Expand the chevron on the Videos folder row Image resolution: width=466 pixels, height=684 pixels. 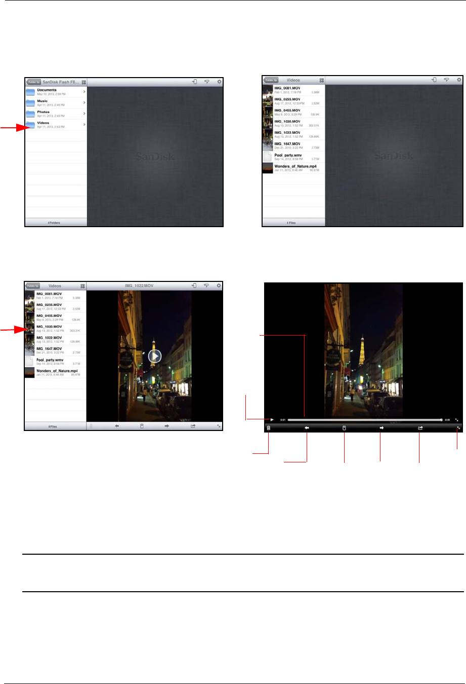pos(84,125)
